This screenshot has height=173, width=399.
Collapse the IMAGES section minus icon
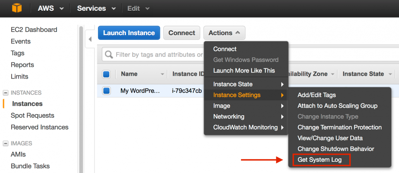tap(5, 144)
